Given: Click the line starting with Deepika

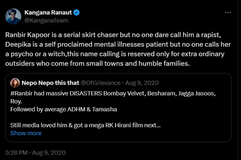Looking at the screenshot, I should pyautogui.click(x=118, y=44).
